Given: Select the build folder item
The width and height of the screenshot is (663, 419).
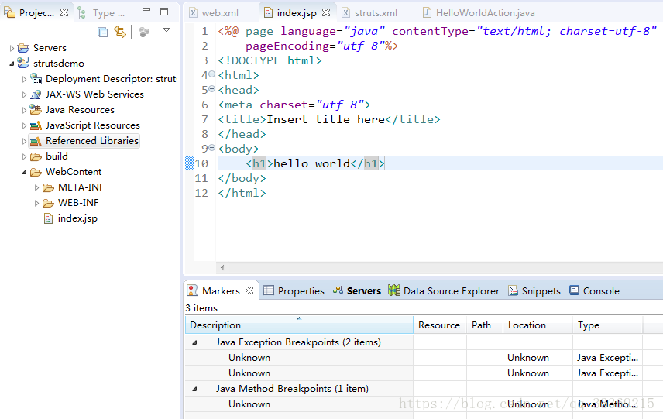Looking at the screenshot, I should click(x=57, y=156).
